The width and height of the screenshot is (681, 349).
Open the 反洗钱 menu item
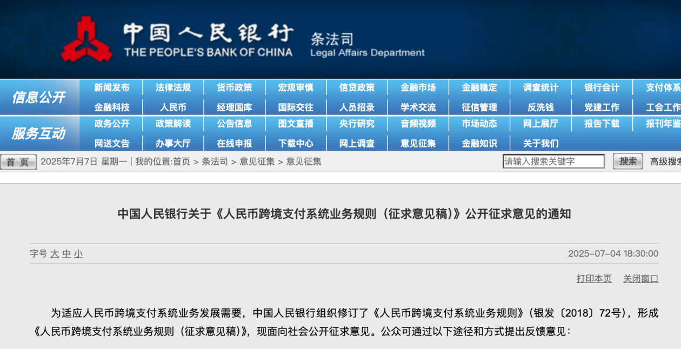pos(540,108)
